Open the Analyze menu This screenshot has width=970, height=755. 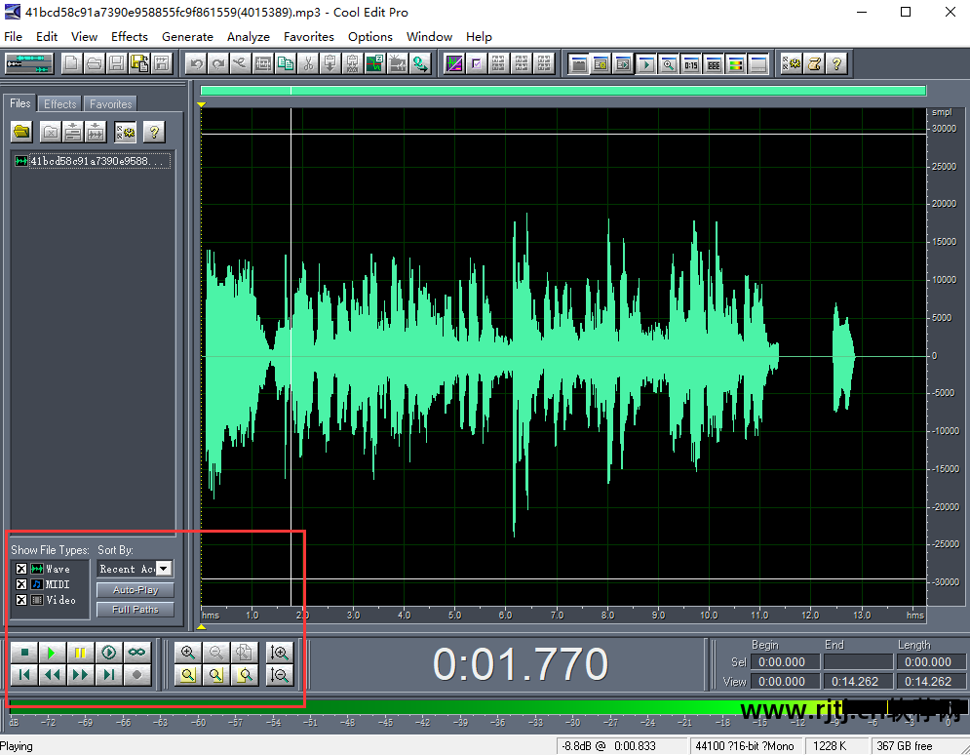click(x=248, y=36)
